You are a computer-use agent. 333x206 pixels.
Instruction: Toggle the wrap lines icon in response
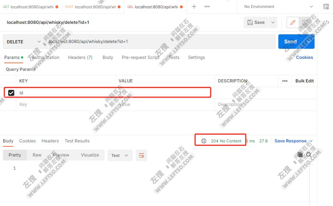(142, 155)
